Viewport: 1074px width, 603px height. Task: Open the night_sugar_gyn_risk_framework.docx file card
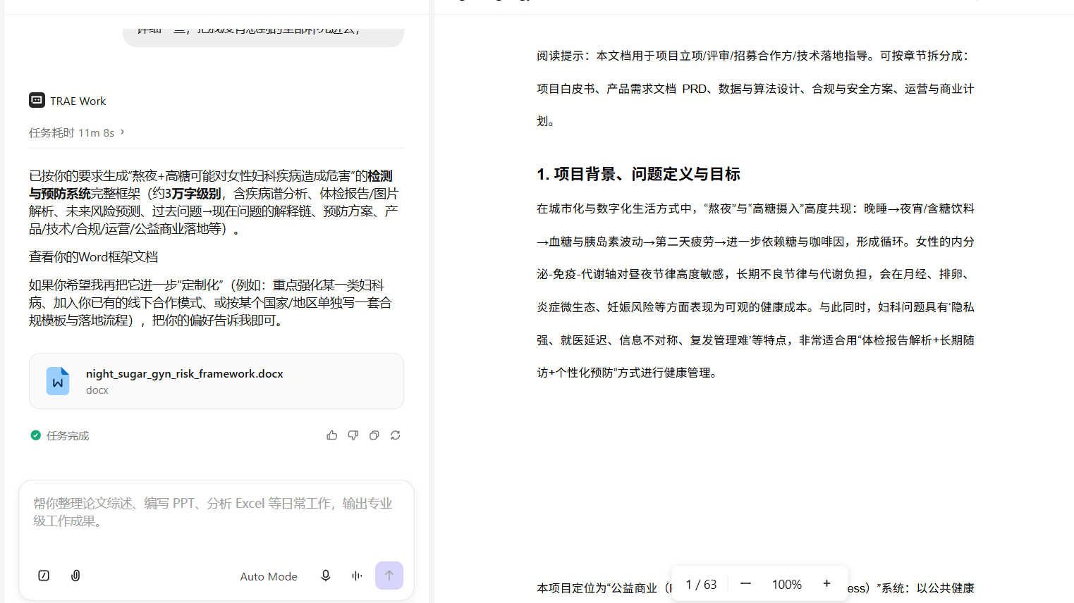tap(216, 381)
